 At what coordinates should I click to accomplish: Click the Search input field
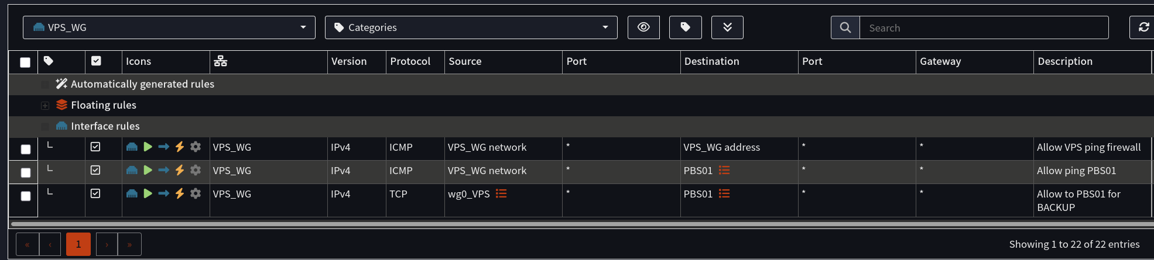coord(984,27)
